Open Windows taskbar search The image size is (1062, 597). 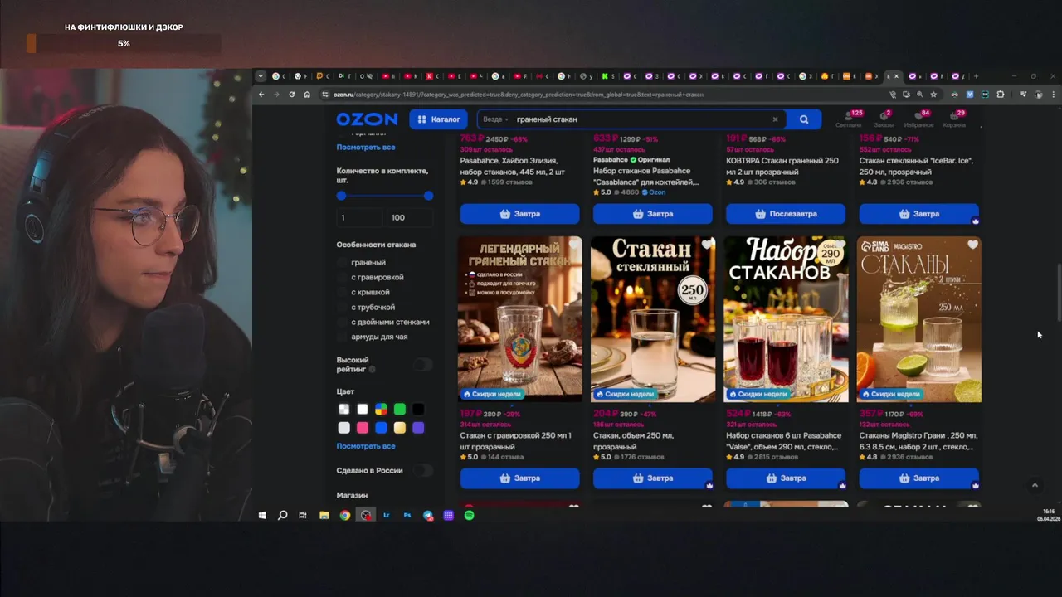pos(283,515)
